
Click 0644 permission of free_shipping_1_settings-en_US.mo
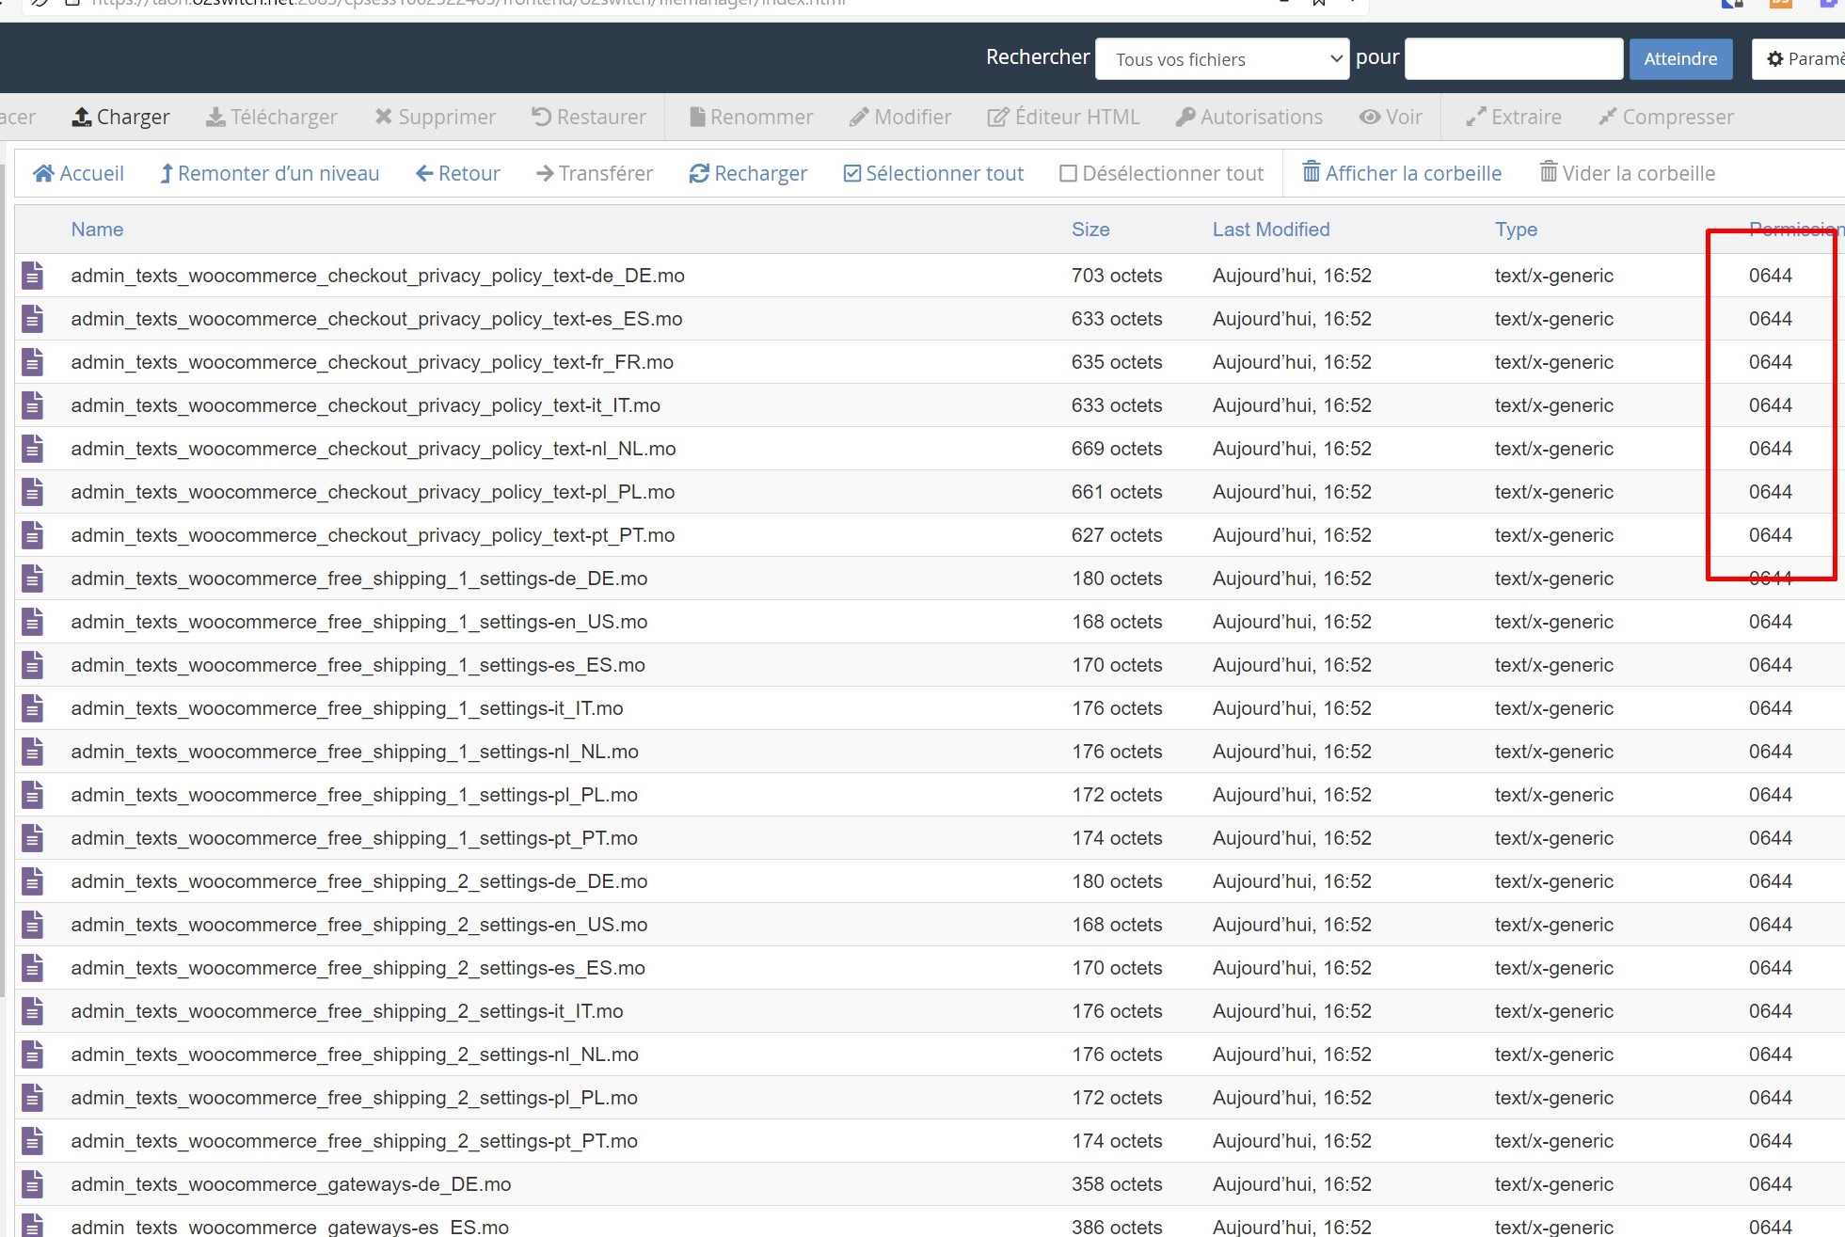tap(1771, 622)
